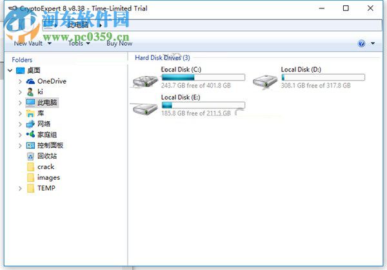Viewport: 387px width, 270px height.
Task: Collapse the 桌面 tree node
Action: point(10,70)
